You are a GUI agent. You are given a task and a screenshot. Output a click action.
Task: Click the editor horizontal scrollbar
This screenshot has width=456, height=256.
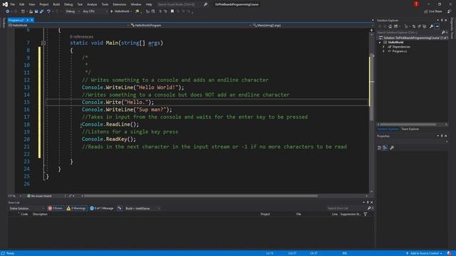tap(201, 196)
